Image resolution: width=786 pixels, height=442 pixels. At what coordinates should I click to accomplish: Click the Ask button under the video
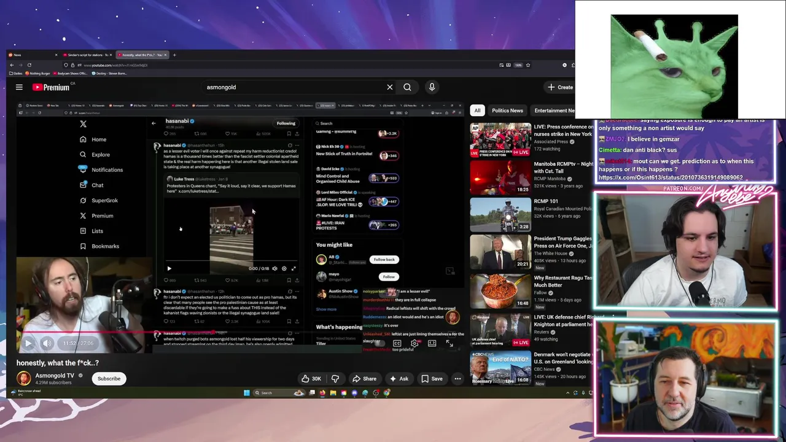pyautogui.click(x=399, y=379)
